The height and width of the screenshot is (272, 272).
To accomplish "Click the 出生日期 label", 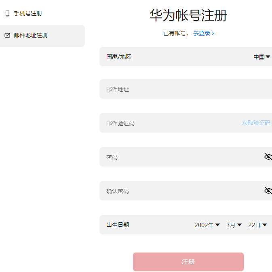I will click(118, 225).
